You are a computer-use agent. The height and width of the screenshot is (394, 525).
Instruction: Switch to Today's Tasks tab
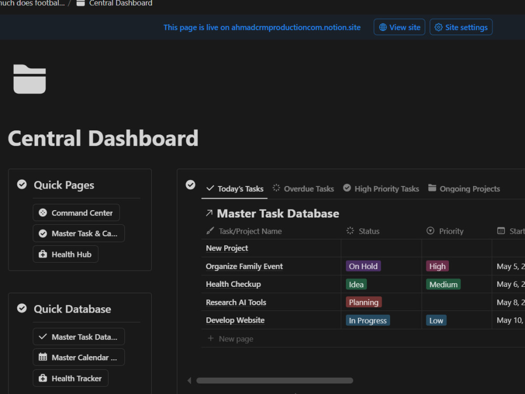click(235, 189)
